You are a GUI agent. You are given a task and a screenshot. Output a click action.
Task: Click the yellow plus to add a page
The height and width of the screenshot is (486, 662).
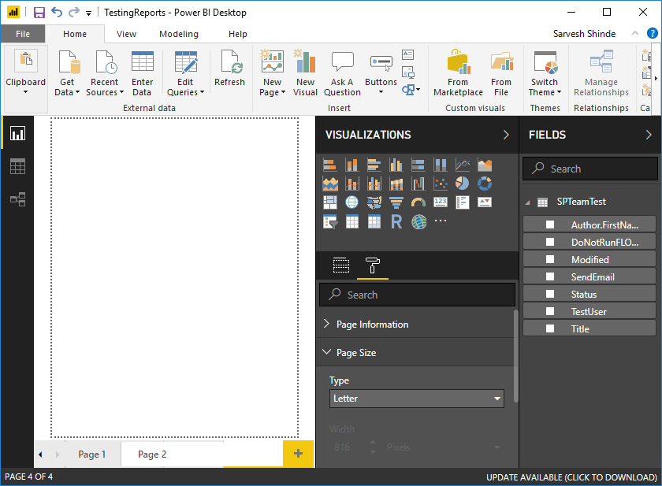(298, 454)
